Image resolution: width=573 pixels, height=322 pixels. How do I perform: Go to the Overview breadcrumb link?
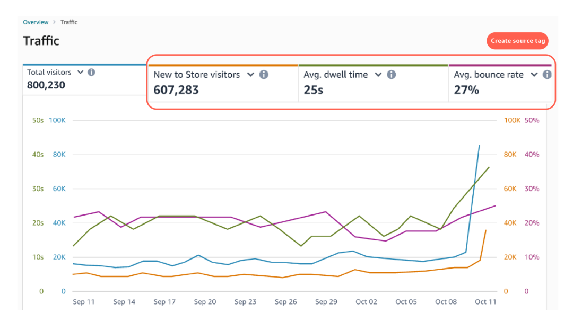click(x=36, y=22)
